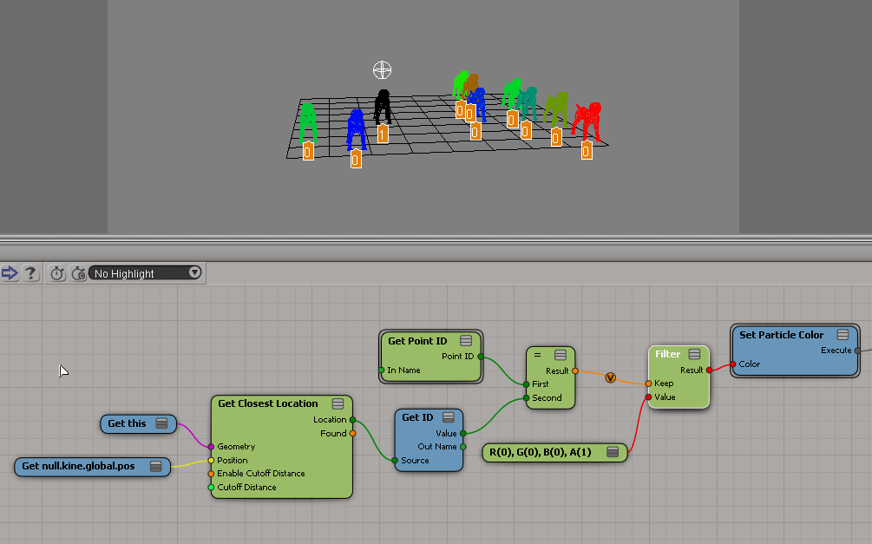Collapse the Set Particle Color node
The image size is (872, 544).
[842, 335]
